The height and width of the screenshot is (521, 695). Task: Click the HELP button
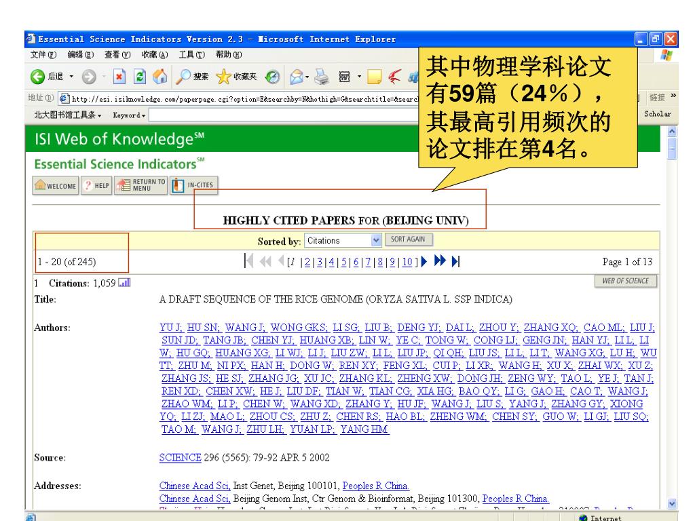96,185
